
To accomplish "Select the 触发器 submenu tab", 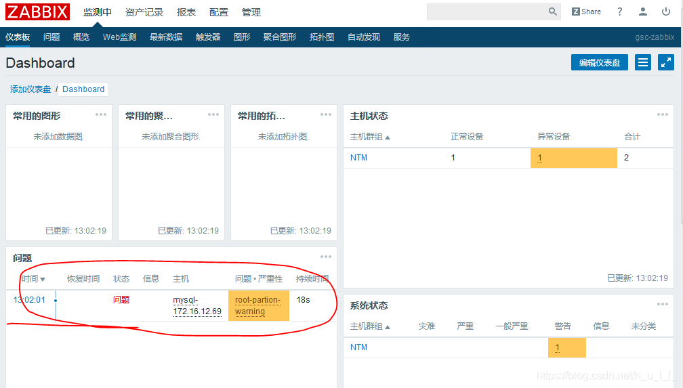I will coord(208,37).
